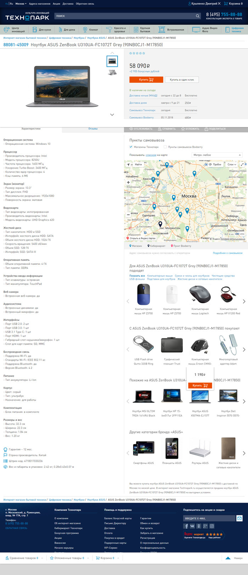Show previous product image with up chevron
The height and width of the screenshot is (575, 248).
[x=112, y=53]
